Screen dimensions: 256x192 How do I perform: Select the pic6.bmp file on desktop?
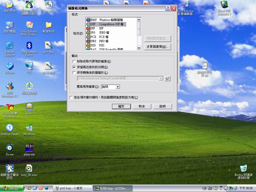49,48
